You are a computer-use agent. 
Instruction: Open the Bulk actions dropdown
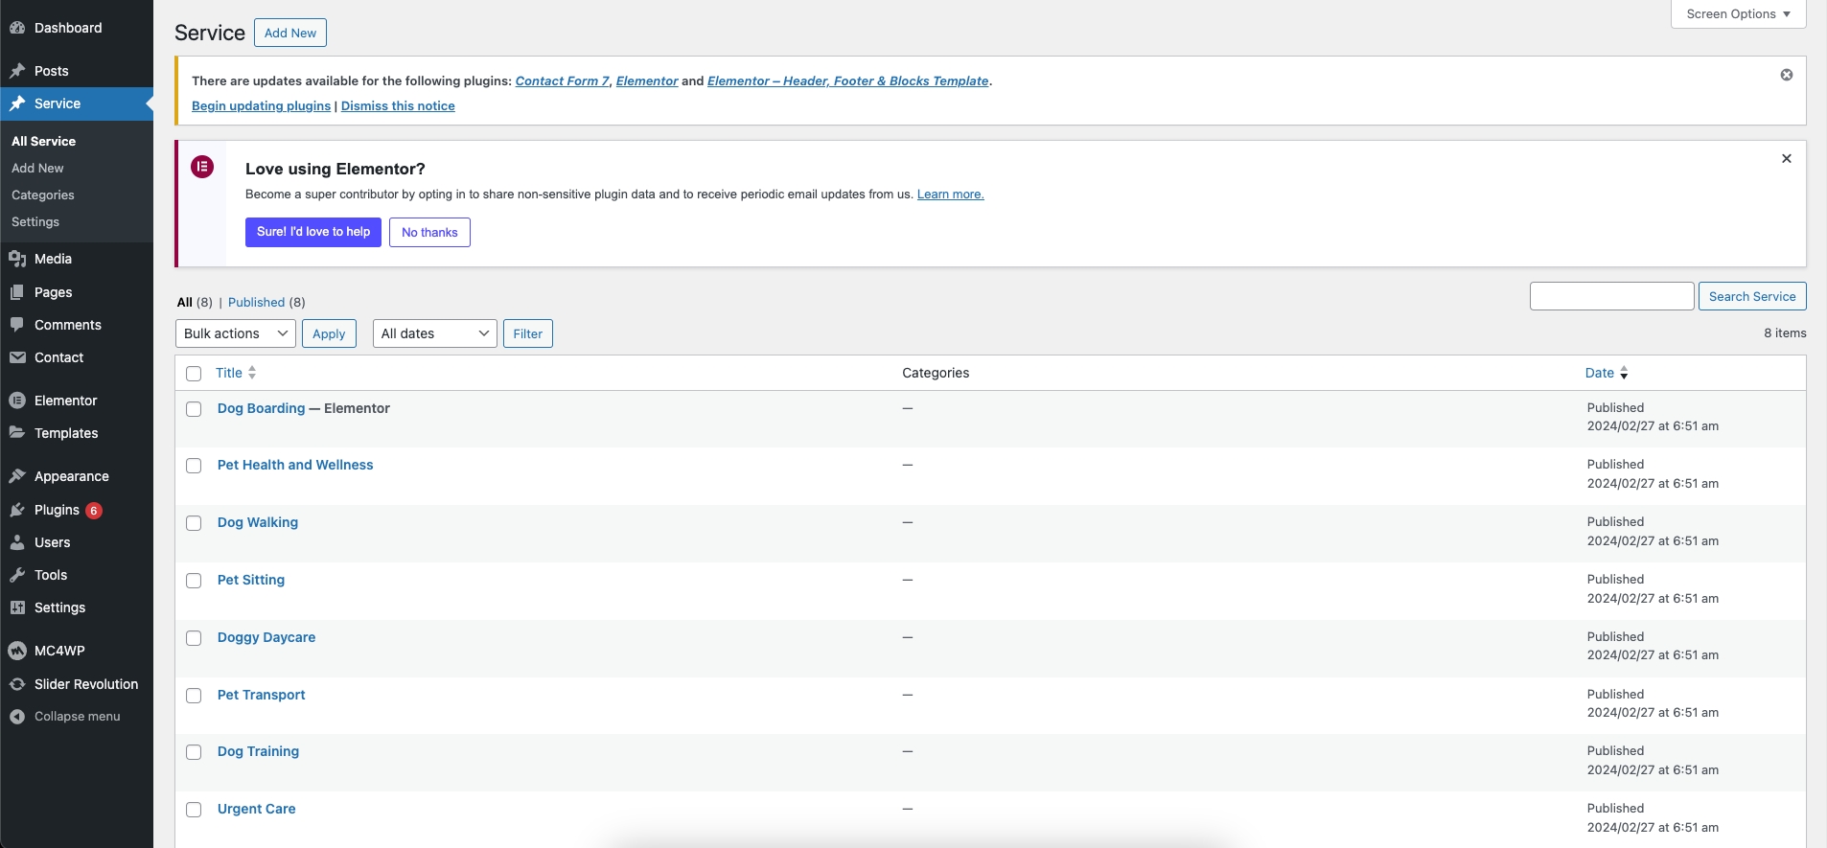235,333
